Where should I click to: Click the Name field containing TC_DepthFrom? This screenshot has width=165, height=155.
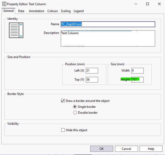(108, 24)
